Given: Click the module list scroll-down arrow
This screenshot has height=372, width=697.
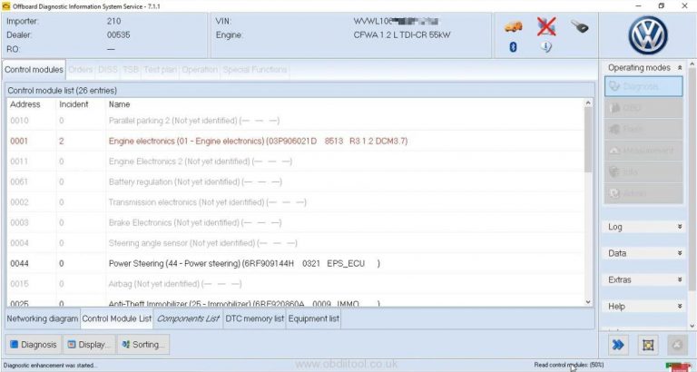Looking at the screenshot, I should pos(588,302).
